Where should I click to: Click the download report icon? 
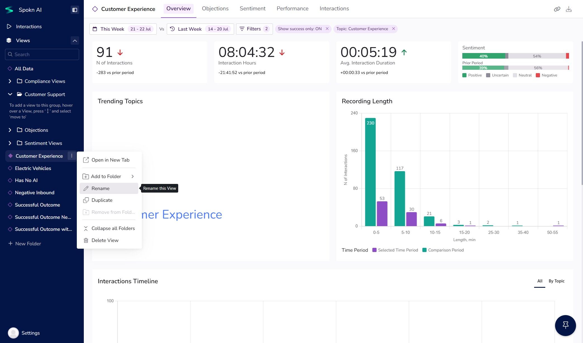click(568, 9)
